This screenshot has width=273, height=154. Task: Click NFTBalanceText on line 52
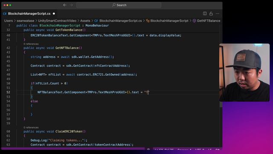click(50, 92)
